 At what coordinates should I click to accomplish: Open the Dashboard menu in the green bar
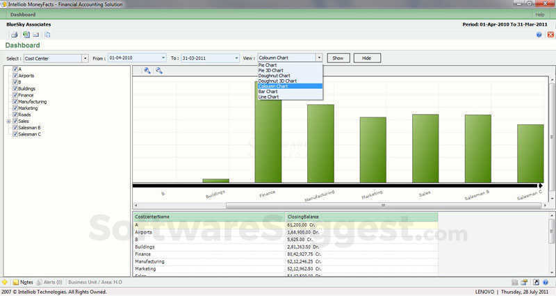click(x=23, y=15)
